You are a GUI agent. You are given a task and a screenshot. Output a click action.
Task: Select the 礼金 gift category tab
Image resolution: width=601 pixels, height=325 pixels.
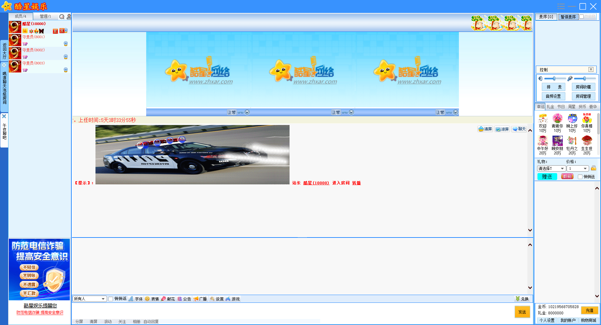550,107
